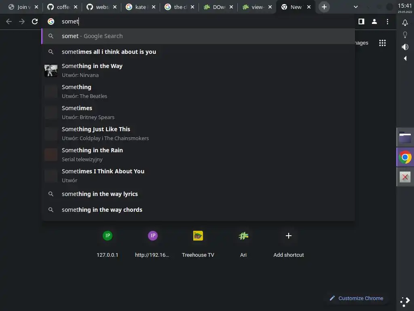Select 'sometimes all i think about is you'
The width and height of the screenshot is (414, 311).
point(198,52)
